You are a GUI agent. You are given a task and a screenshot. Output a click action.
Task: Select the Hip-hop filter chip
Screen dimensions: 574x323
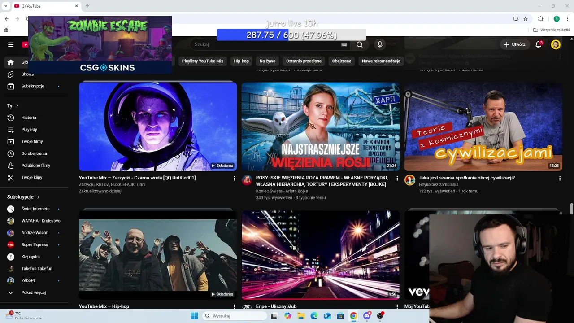point(241,61)
